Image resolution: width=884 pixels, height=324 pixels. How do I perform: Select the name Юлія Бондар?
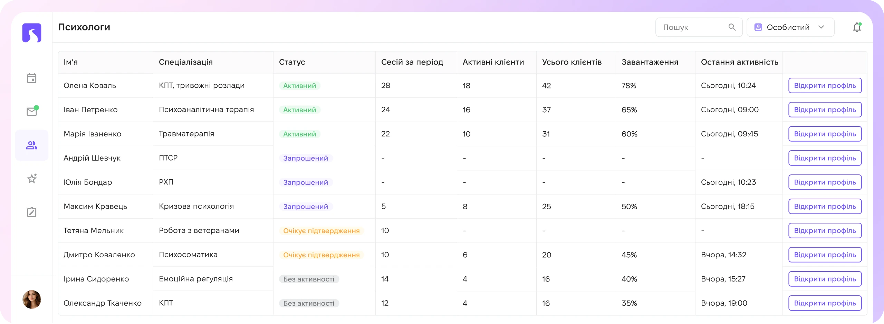[x=88, y=182]
